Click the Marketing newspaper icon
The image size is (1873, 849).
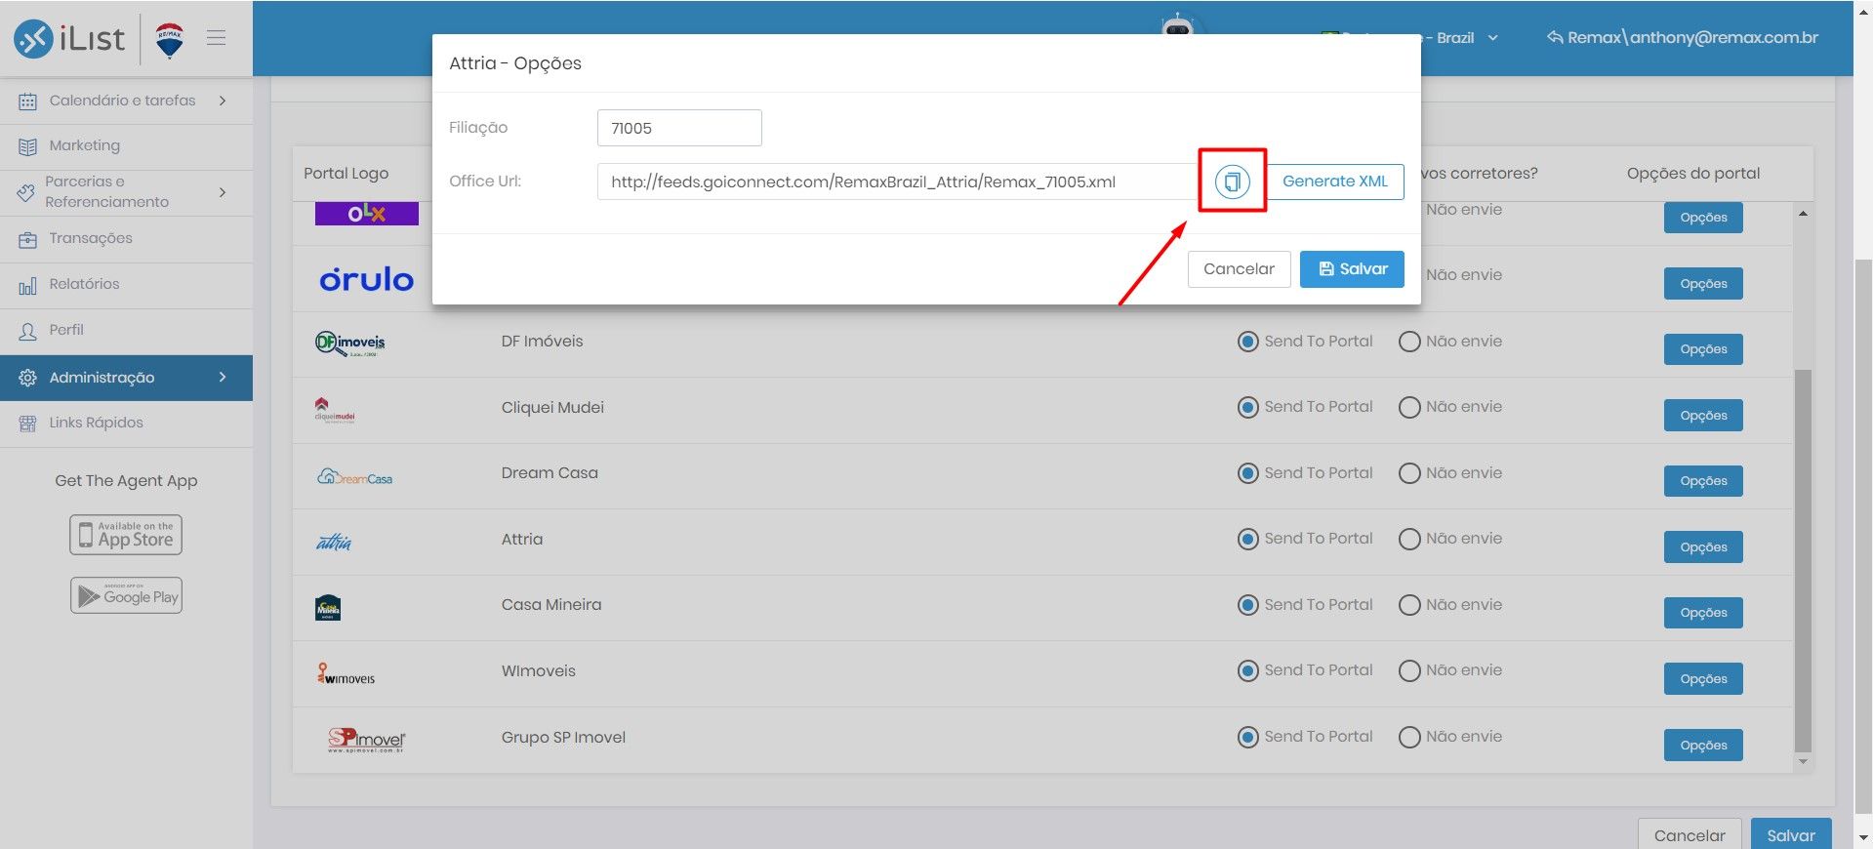pos(27,146)
